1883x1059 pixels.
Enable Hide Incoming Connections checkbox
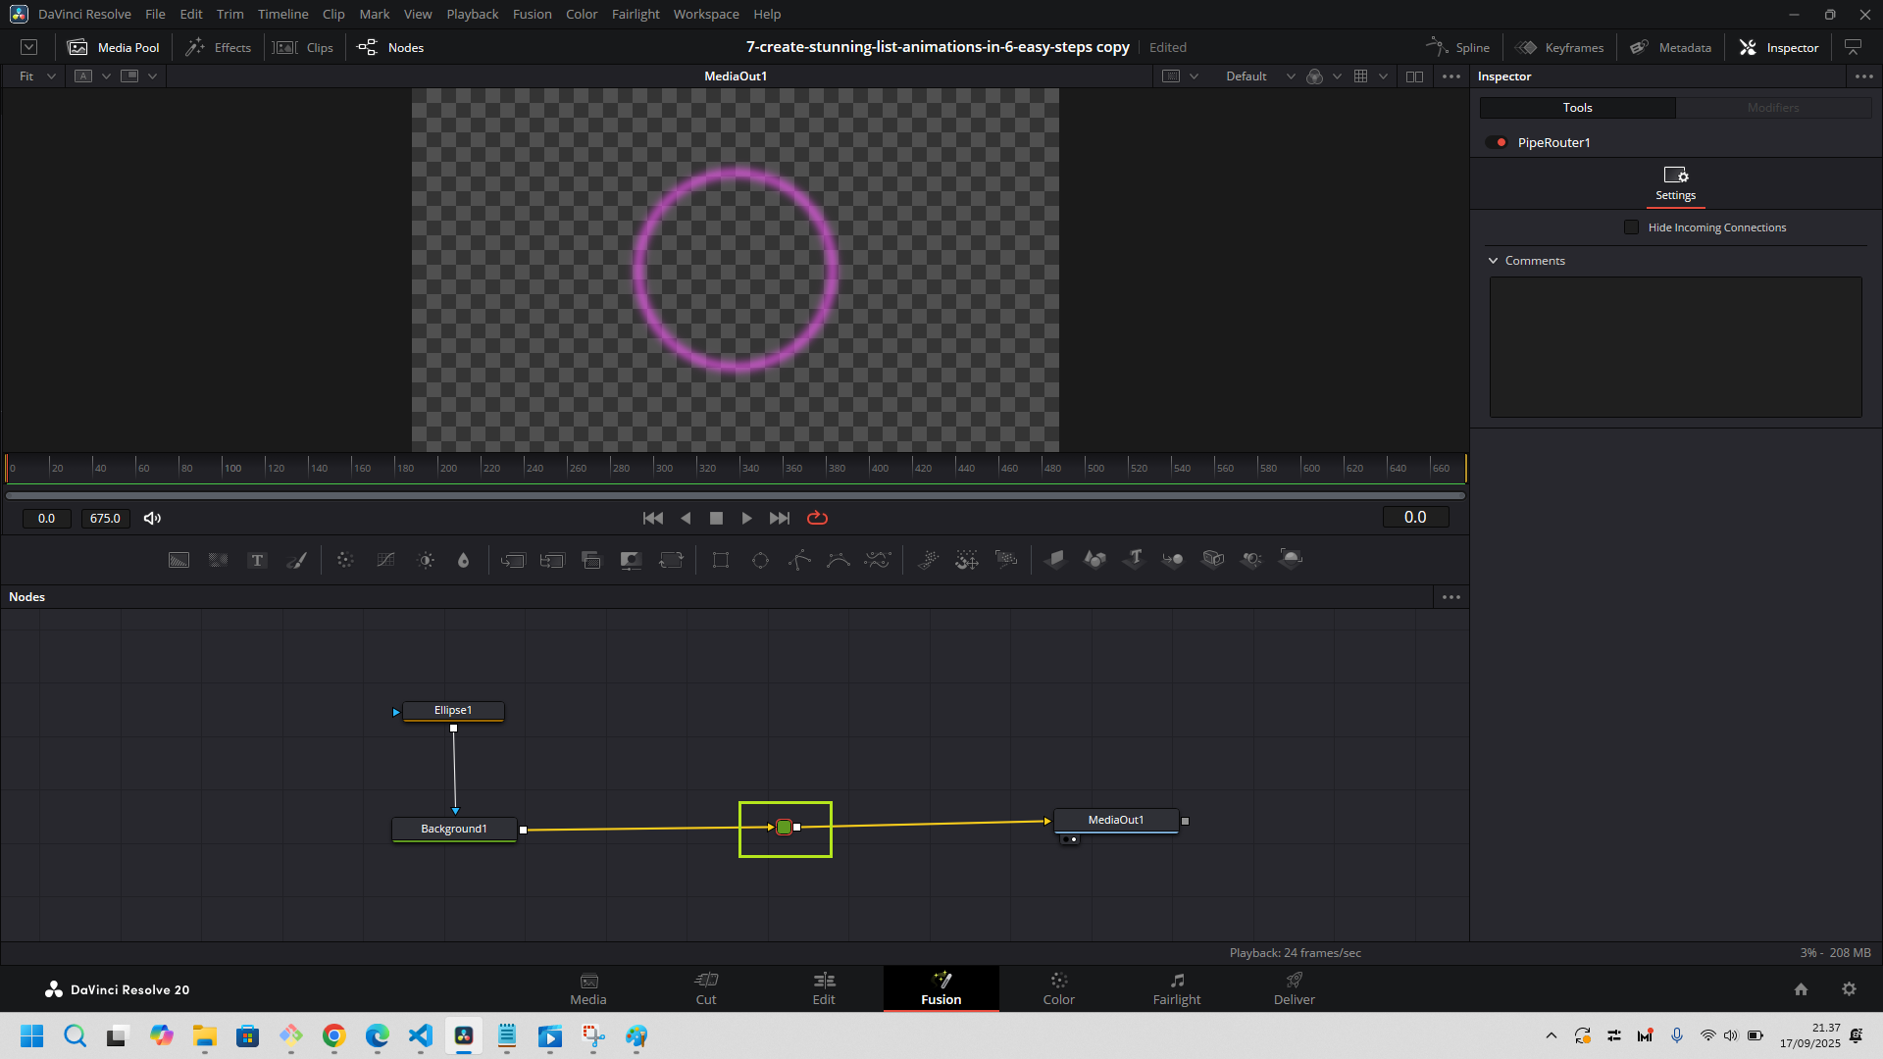[1632, 227]
